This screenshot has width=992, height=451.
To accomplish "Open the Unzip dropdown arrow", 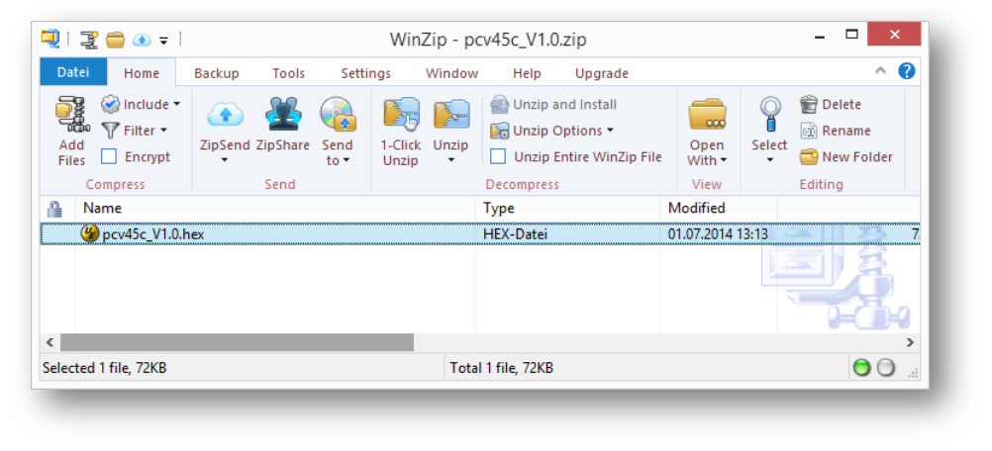I will tap(451, 160).
